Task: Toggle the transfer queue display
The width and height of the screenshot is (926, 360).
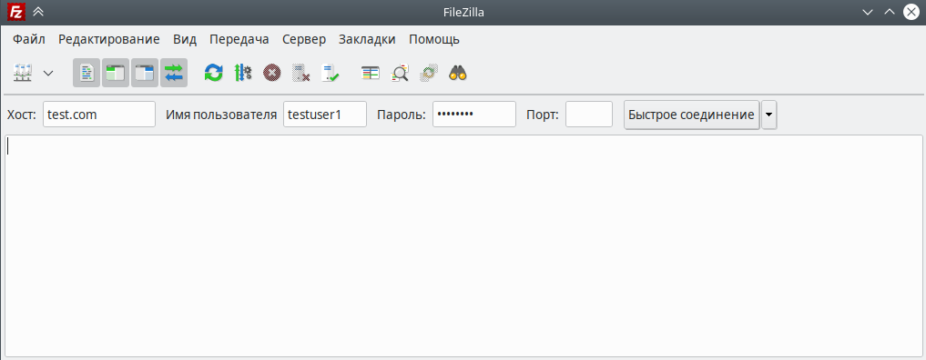Action: [174, 73]
